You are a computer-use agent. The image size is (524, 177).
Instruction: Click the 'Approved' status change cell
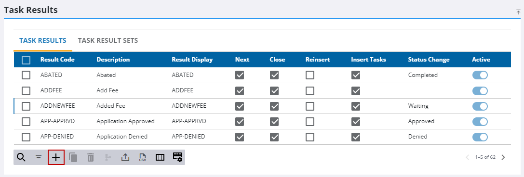click(x=421, y=121)
